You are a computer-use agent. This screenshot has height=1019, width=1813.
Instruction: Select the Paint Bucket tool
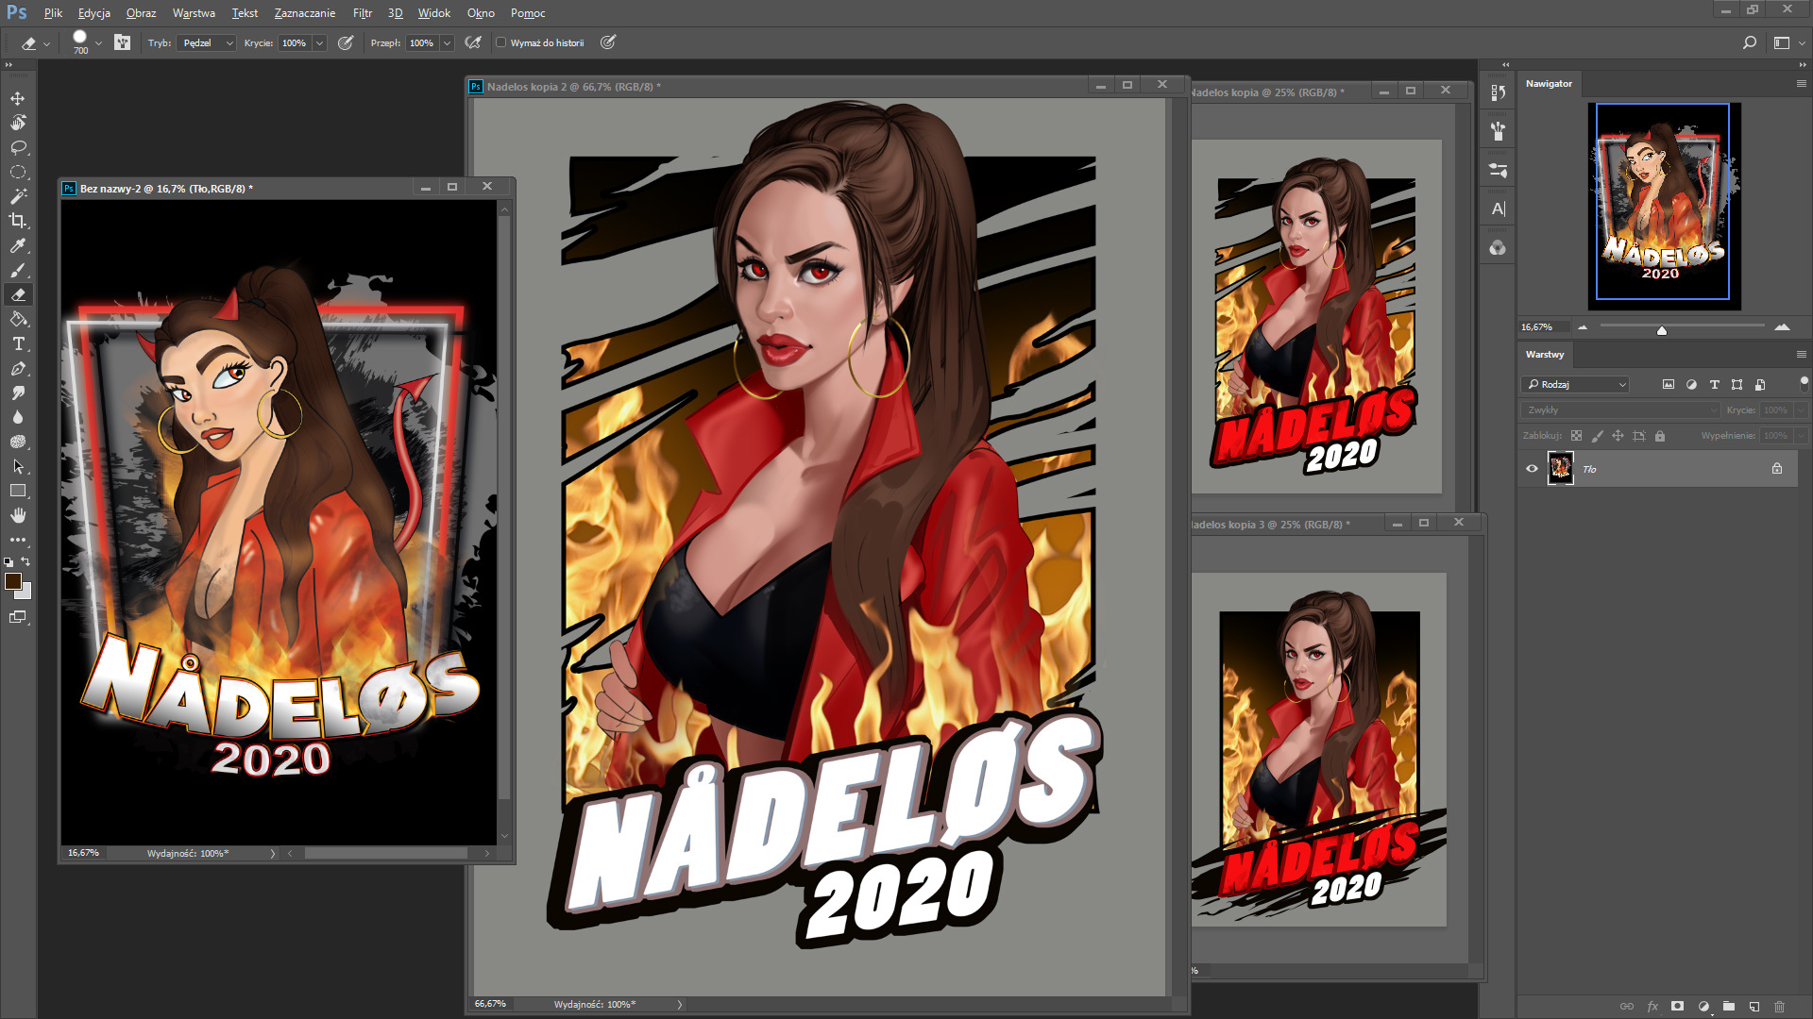tap(17, 319)
